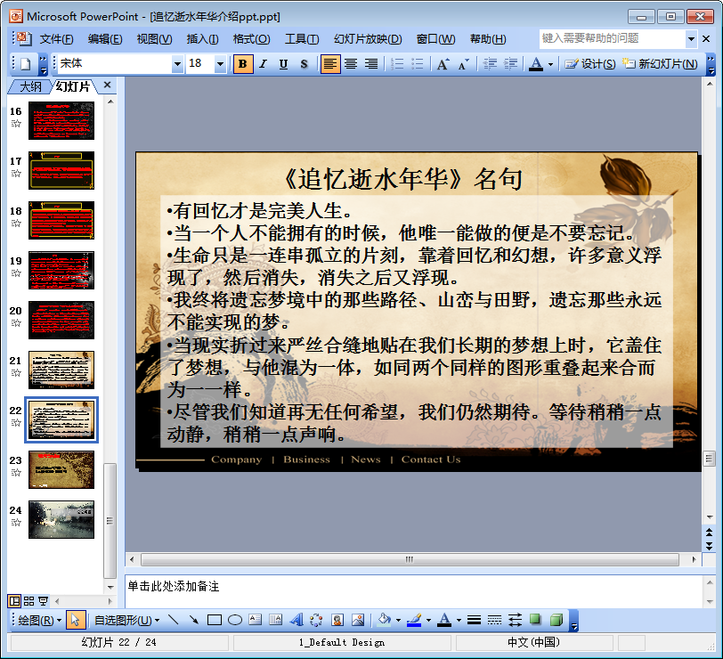This screenshot has height=659, width=723.
Task: Open 绘图(R) draw menu
Action: [x=40, y=621]
